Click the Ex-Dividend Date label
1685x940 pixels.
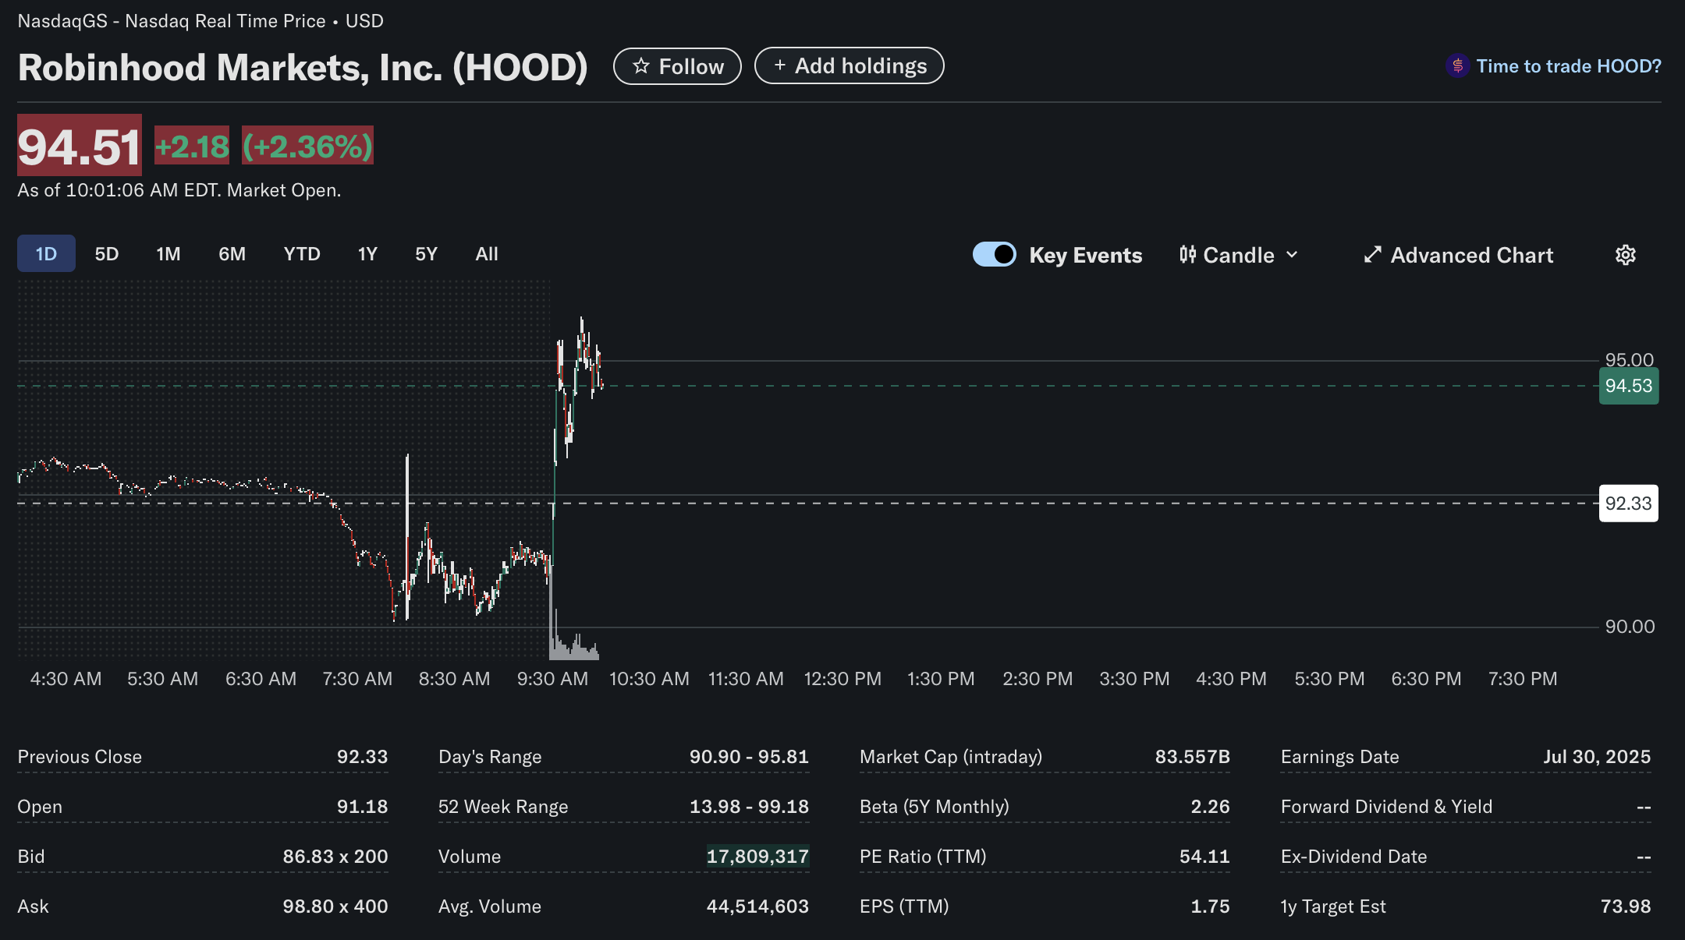1353,857
